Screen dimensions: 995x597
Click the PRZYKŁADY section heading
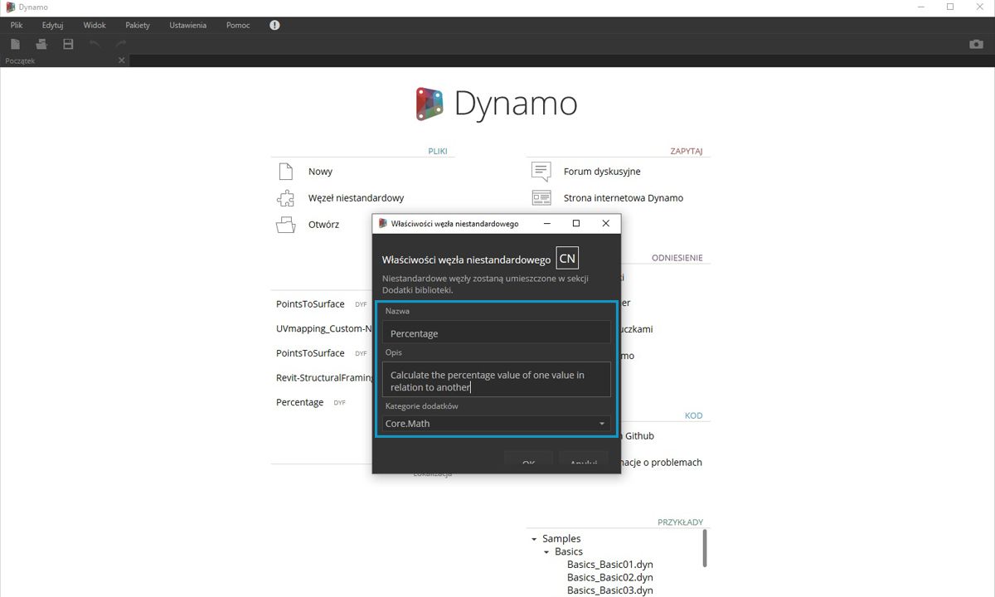[x=680, y=522]
